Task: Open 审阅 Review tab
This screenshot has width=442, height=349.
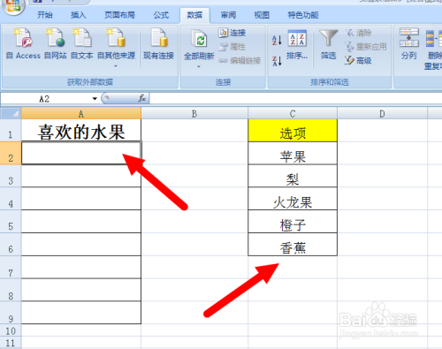Action: tap(228, 15)
